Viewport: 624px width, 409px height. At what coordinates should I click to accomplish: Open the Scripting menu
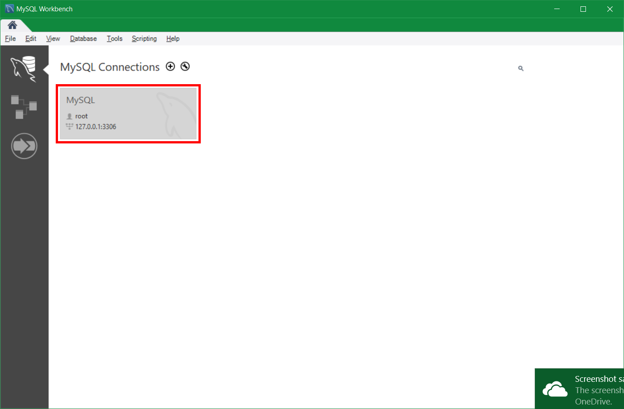coord(144,39)
